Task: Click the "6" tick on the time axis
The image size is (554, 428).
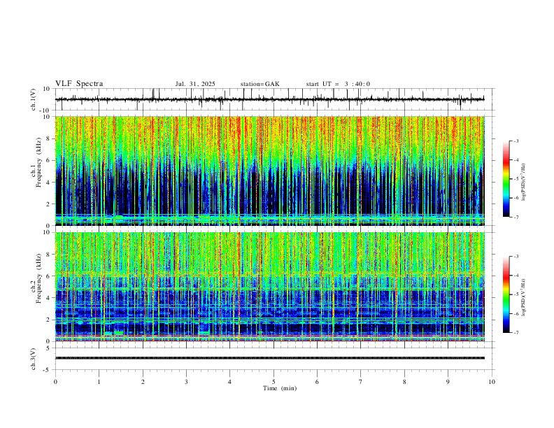Action: pyautogui.click(x=318, y=382)
